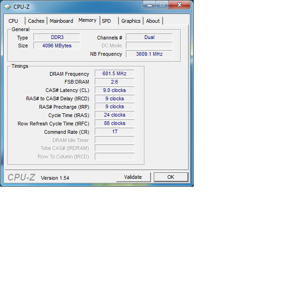Click the tRAS value 24 clocks
Viewport: 301px width, 301px height.
[115, 115]
